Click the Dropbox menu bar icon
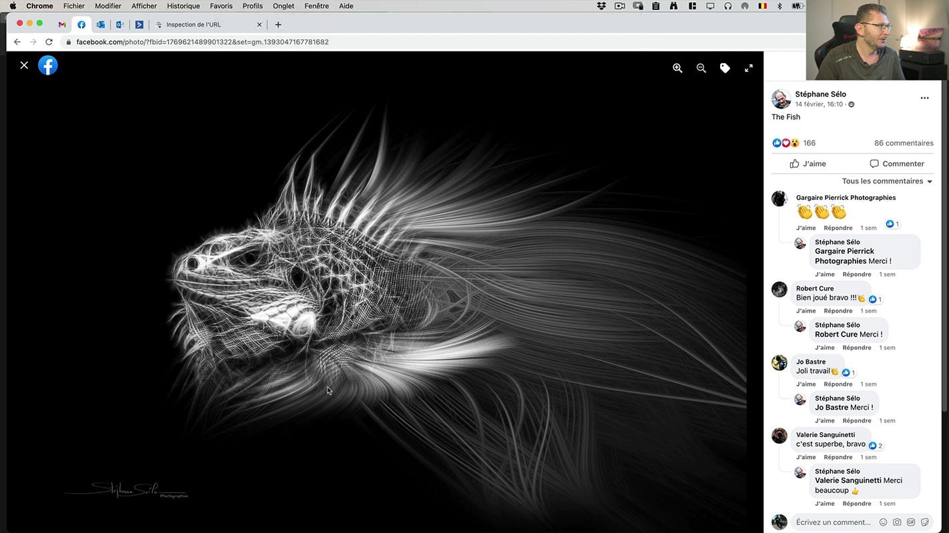This screenshot has width=949, height=533. 601,6
